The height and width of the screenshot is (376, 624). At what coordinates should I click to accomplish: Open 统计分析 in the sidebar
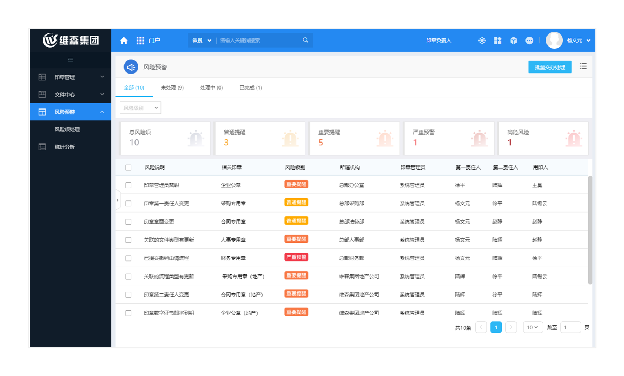(x=65, y=147)
